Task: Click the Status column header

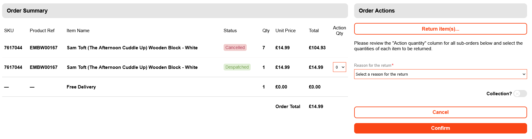Action: pyautogui.click(x=230, y=31)
